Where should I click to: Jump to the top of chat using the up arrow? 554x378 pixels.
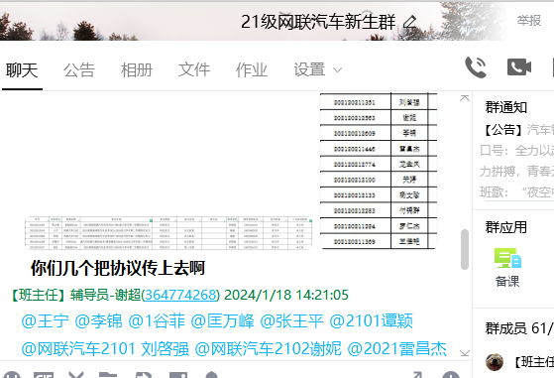tap(465, 98)
